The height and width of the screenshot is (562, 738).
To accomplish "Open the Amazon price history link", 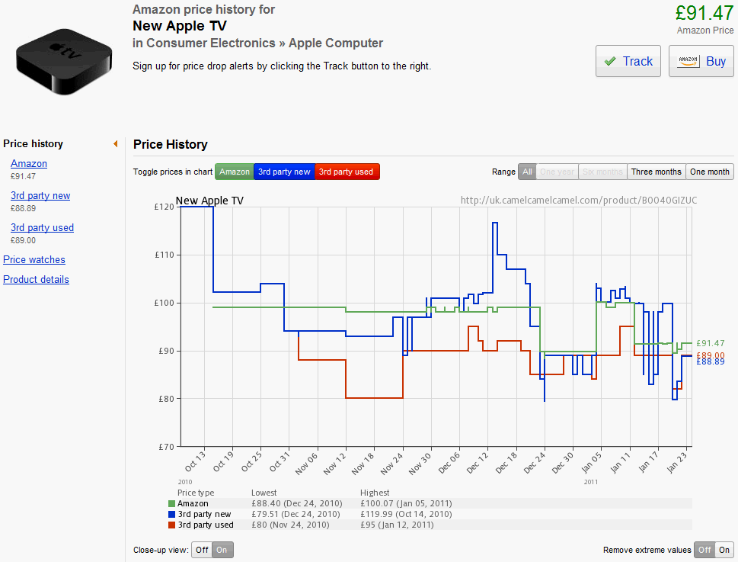I will coord(29,163).
